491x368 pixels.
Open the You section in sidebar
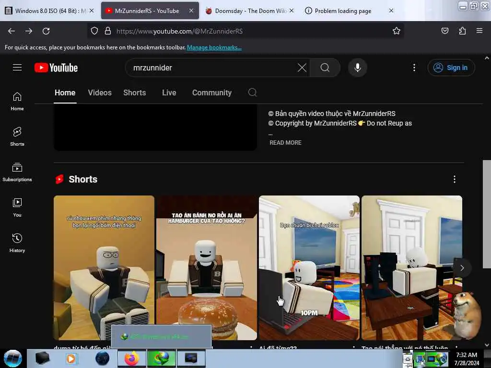tap(17, 207)
